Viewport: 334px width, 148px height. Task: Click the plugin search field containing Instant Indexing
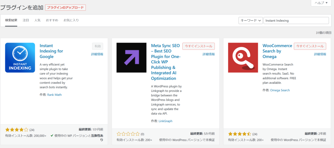coord(296,20)
